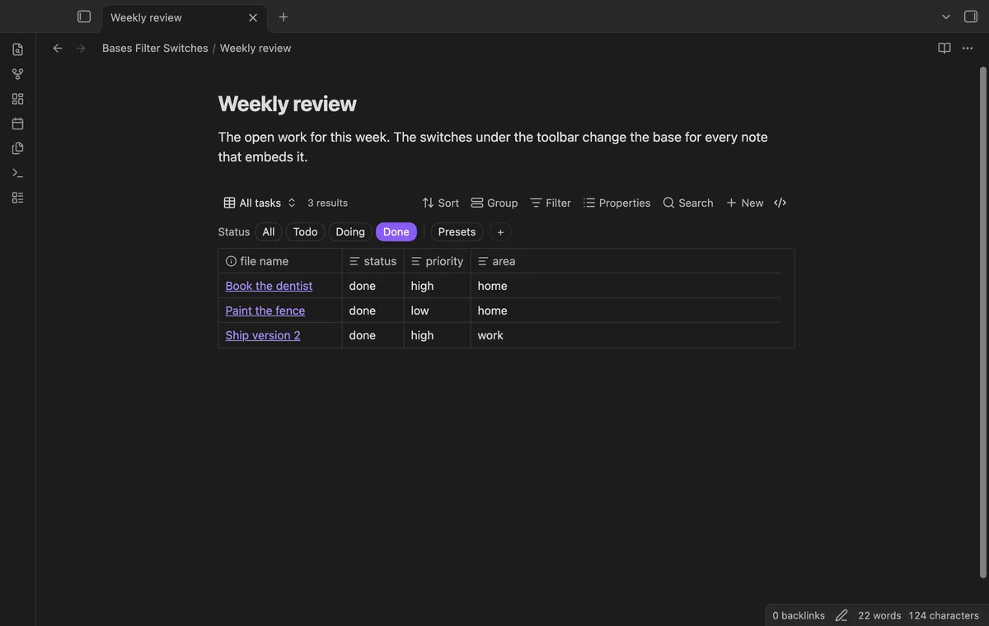Turn on the All status switch
Viewport: 989px width, 626px height.
[269, 232]
